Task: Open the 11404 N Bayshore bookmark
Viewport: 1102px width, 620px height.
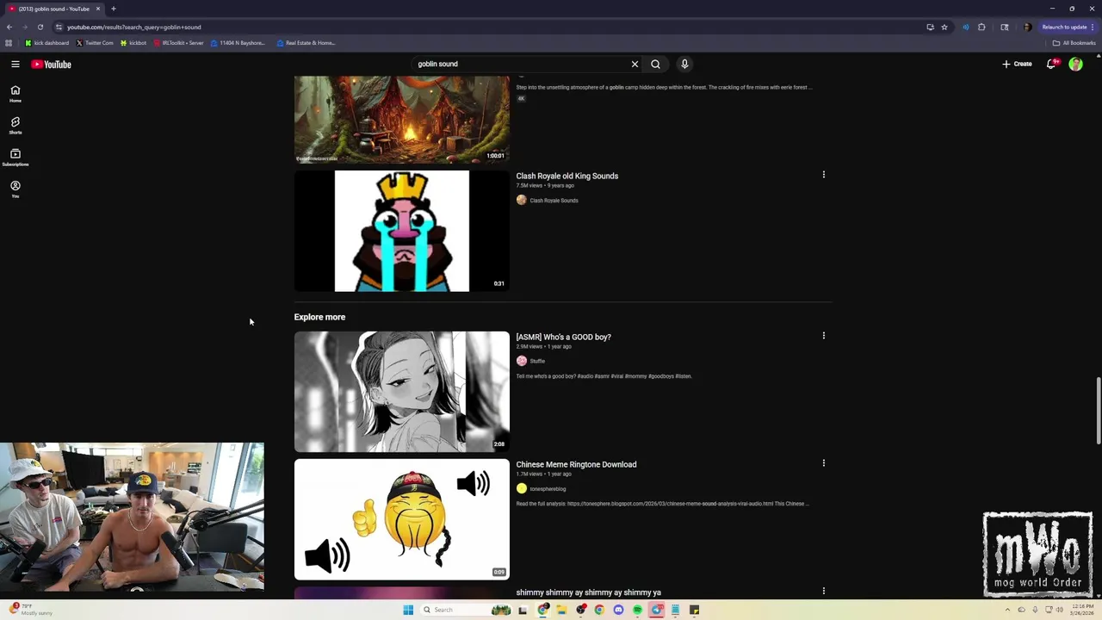Action: coord(238,43)
